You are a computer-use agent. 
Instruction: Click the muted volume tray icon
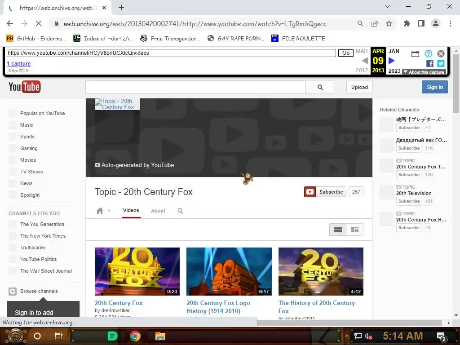click(369, 336)
